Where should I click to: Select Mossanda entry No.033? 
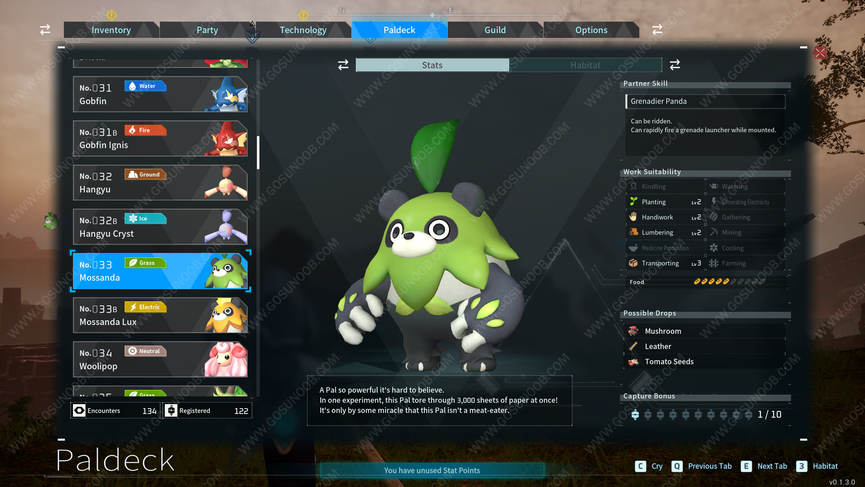point(160,271)
